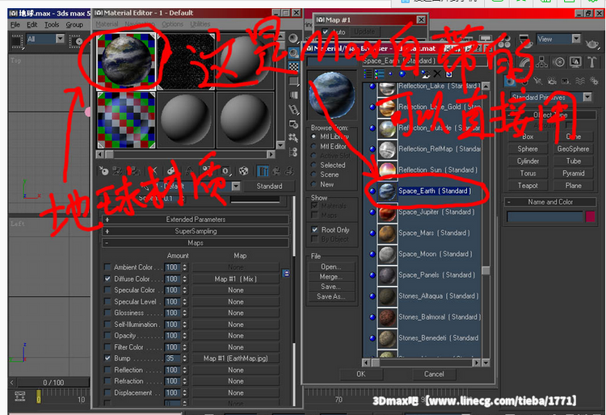Click Make Material Copy icon

click(x=170, y=171)
